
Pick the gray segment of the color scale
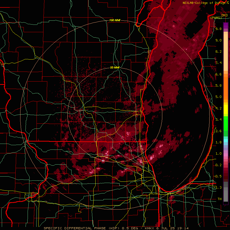(226, 192)
